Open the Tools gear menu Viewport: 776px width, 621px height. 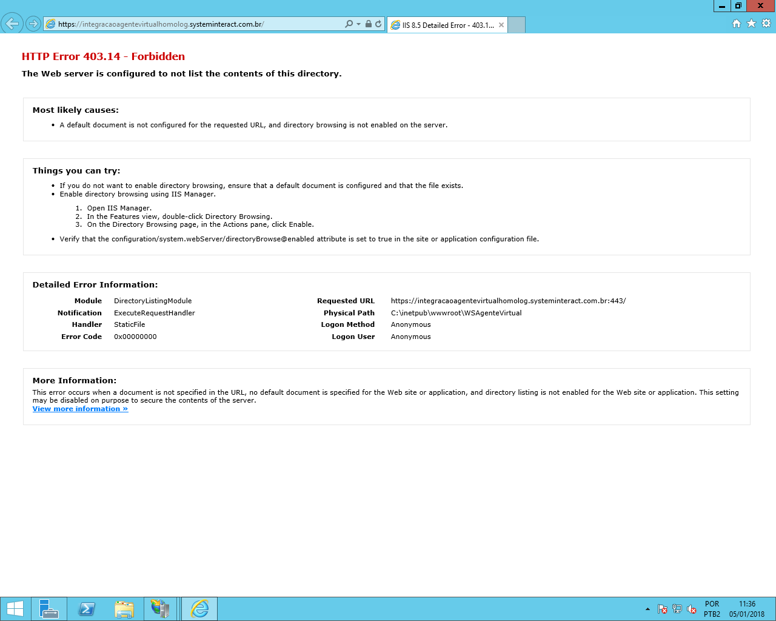tap(766, 24)
